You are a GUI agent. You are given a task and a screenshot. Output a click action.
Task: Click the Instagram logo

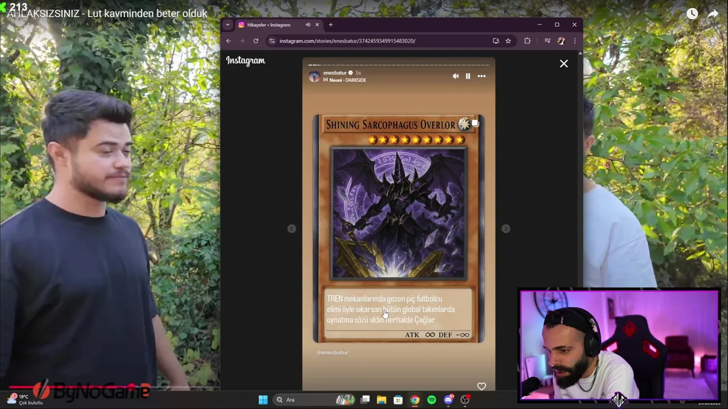pyautogui.click(x=246, y=61)
